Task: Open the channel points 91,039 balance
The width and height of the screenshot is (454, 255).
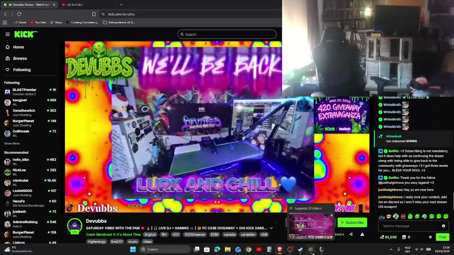Action: [x=388, y=237]
